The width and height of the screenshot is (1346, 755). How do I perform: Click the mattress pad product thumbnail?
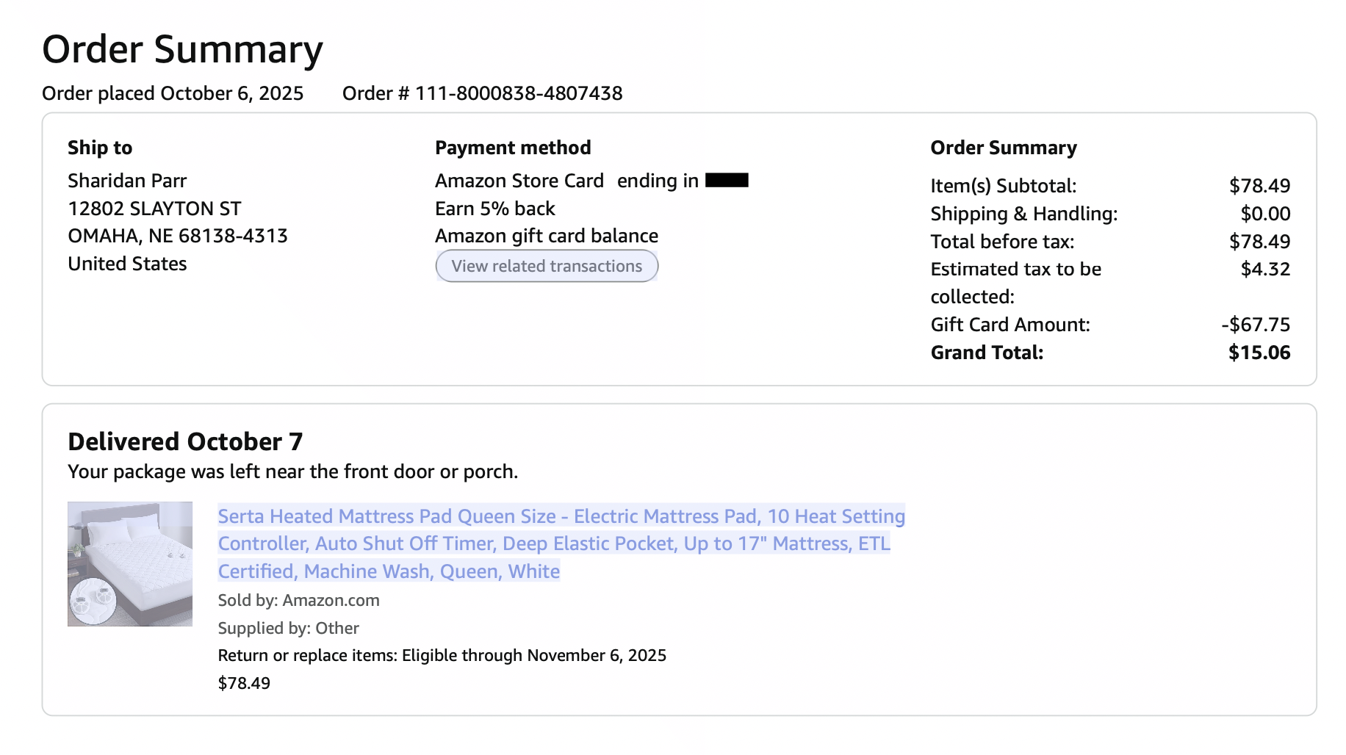(x=130, y=564)
